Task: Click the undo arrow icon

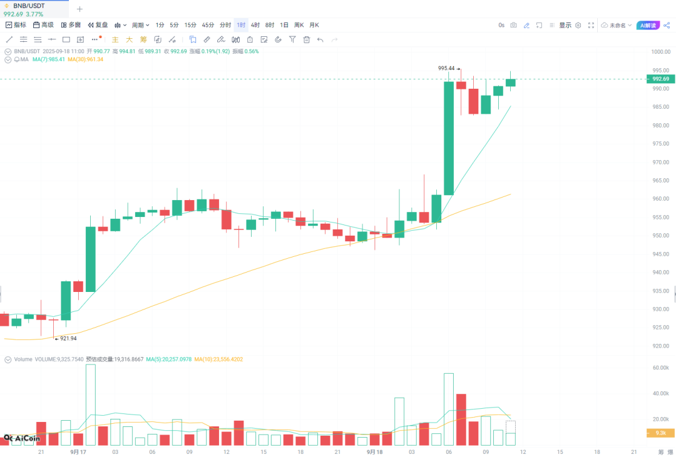Action: (320, 39)
